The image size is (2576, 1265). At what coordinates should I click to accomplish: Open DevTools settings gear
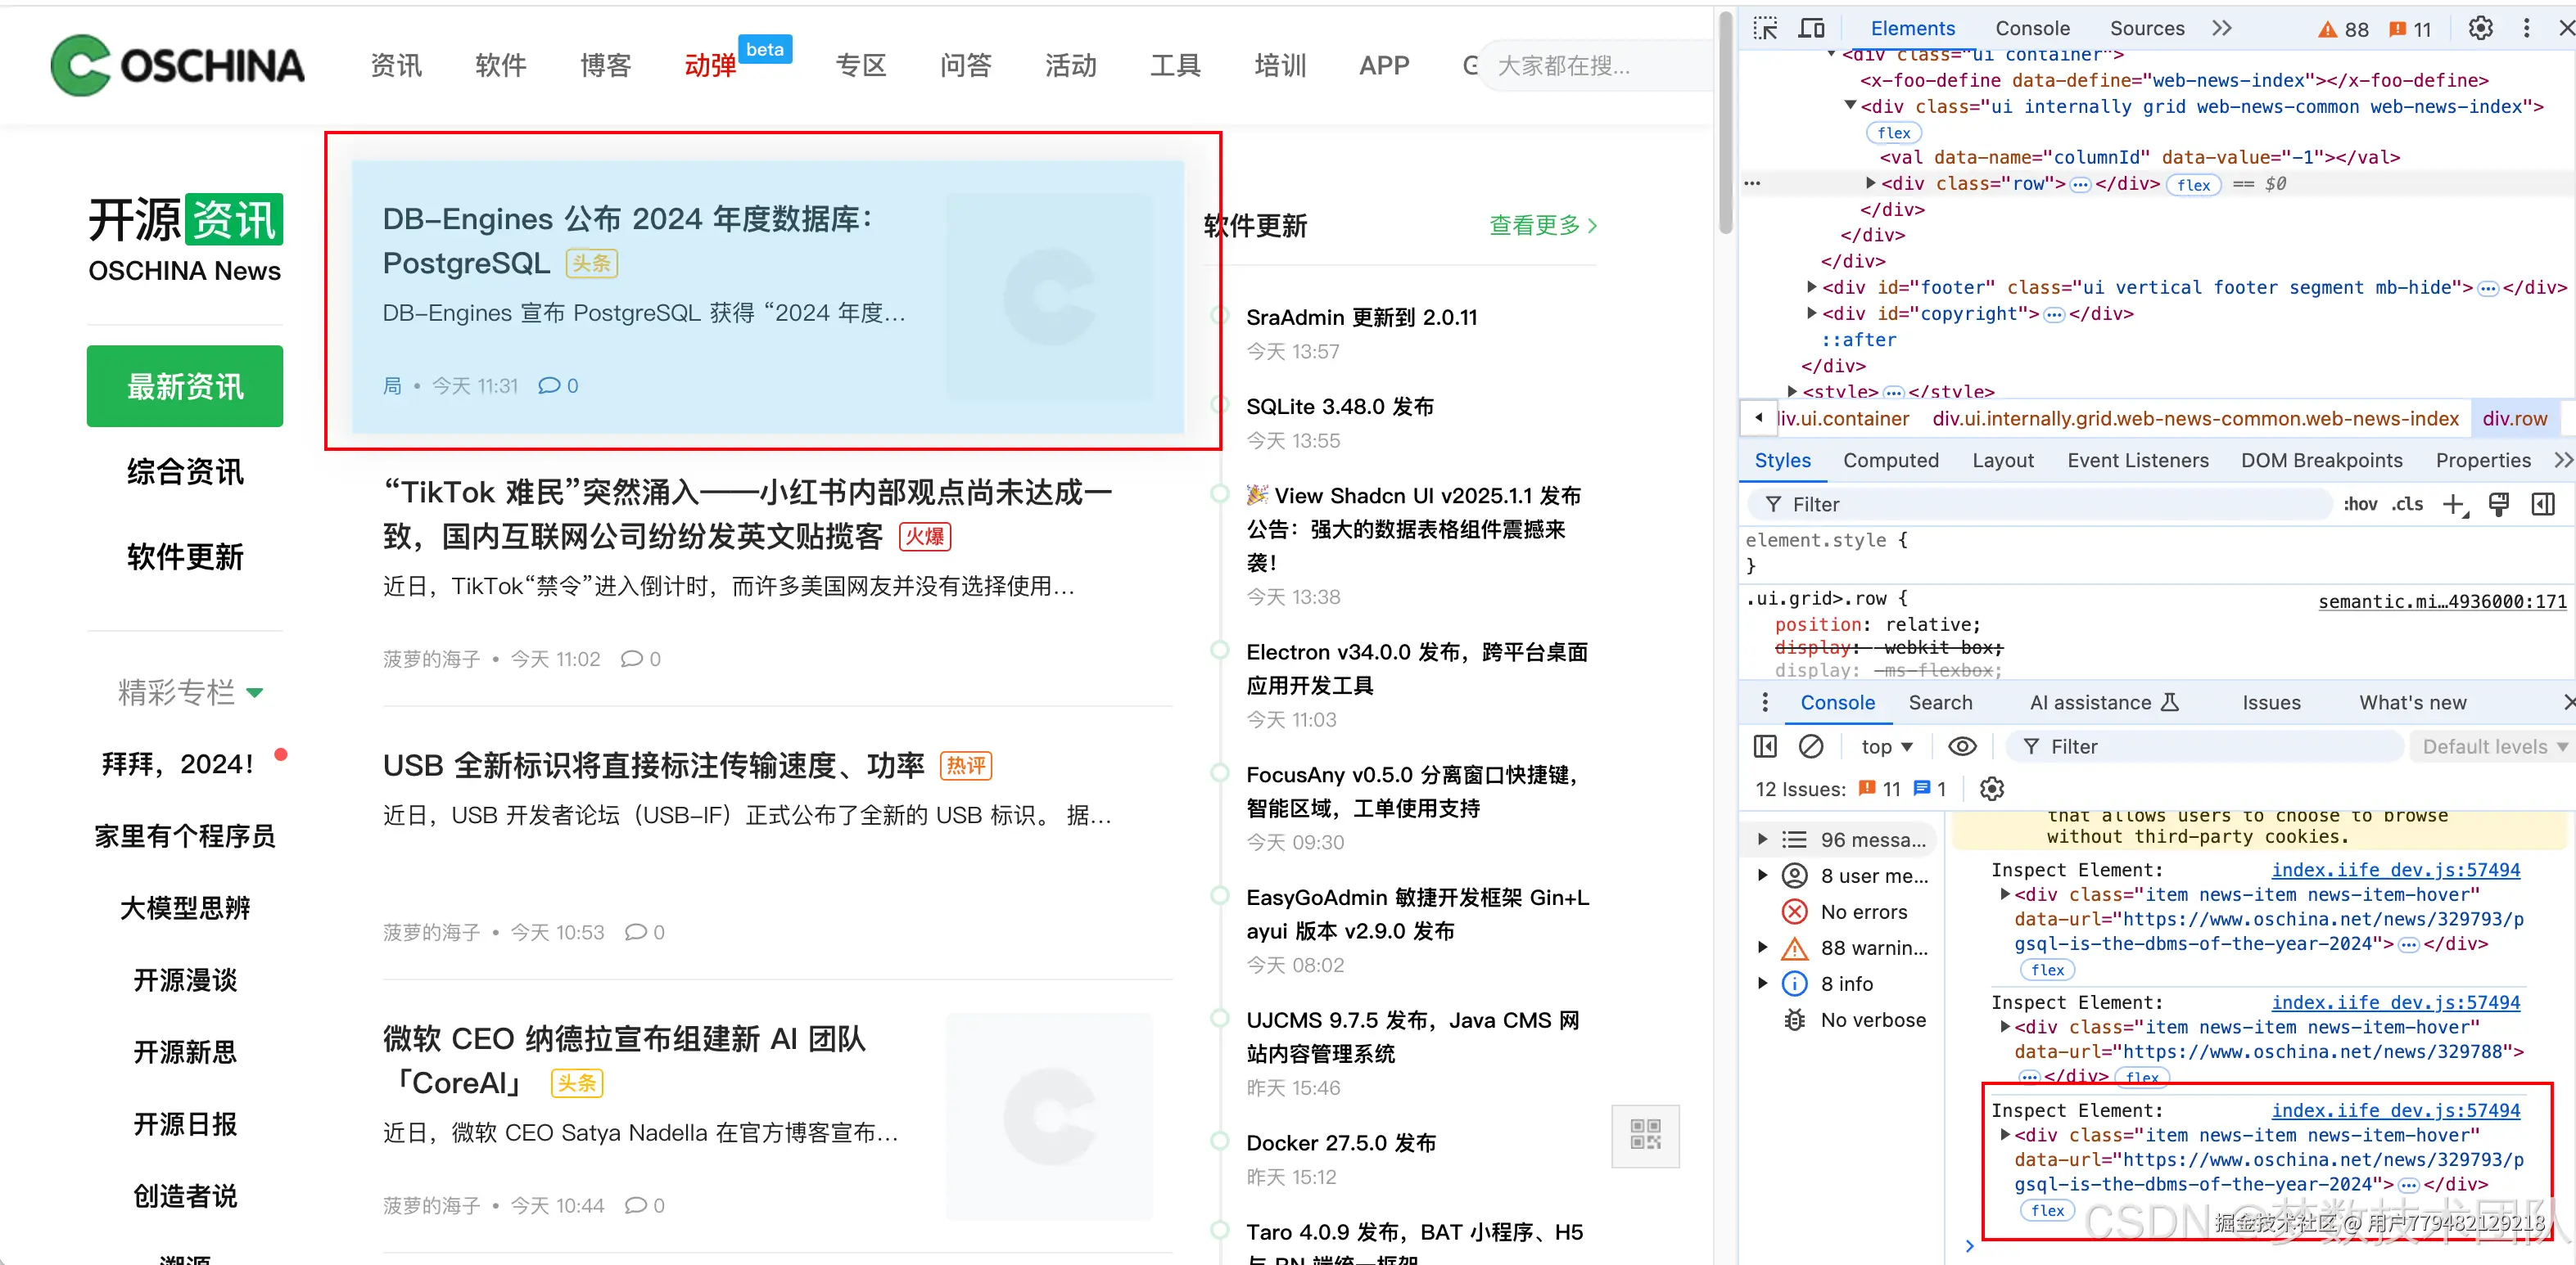point(2480,28)
